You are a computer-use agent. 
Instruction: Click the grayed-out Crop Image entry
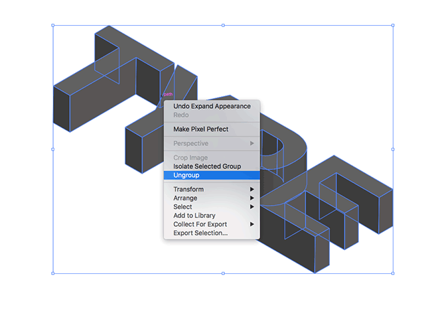pyautogui.click(x=190, y=158)
